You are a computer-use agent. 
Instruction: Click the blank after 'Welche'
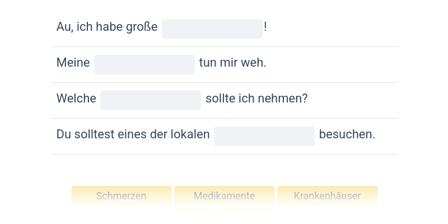(150, 100)
